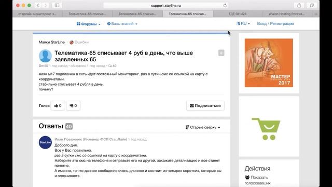Upvote the post with thumbs-up button
The height and width of the screenshot is (187, 332).
coord(58,105)
